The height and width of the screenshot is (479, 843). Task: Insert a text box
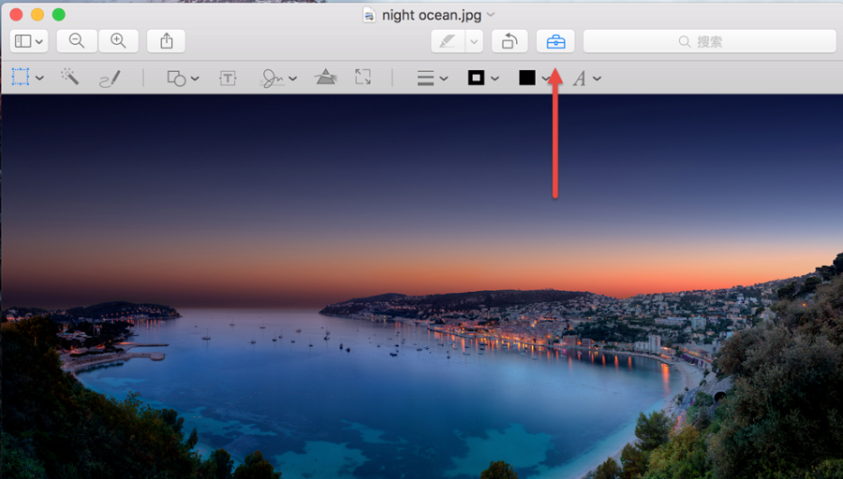228,79
